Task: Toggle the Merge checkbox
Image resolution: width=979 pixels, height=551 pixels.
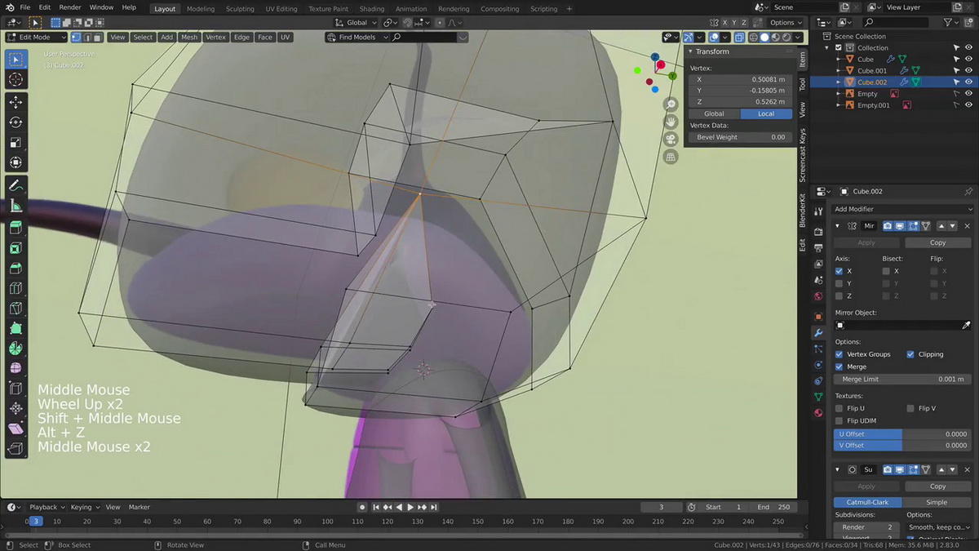Action: (839, 367)
